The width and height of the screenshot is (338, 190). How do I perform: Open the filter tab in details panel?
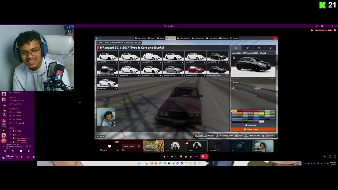click(x=259, y=48)
